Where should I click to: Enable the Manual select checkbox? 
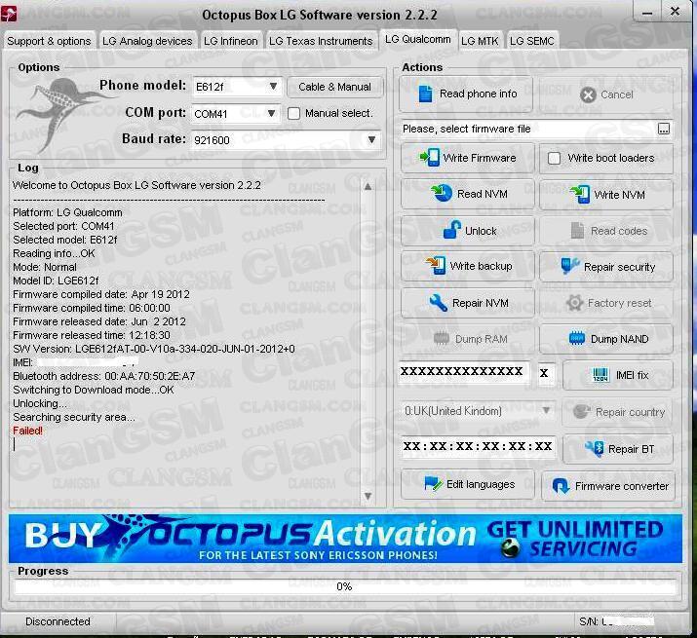294,114
